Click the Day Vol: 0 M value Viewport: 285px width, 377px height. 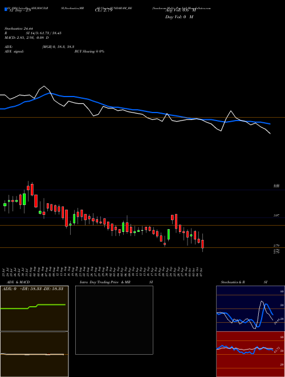point(179,17)
